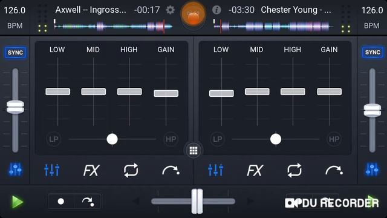Click right deck 126.0 BPM readout

[x=372, y=10]
